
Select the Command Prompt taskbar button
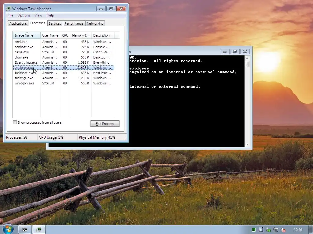coord(24,230)
